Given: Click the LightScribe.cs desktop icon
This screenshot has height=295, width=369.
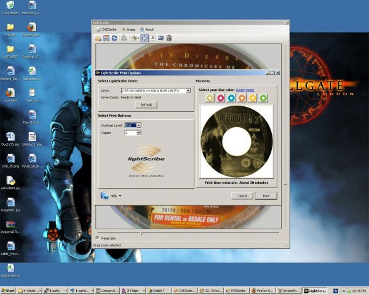Looking at the screenshot, I should click(10, 271).
